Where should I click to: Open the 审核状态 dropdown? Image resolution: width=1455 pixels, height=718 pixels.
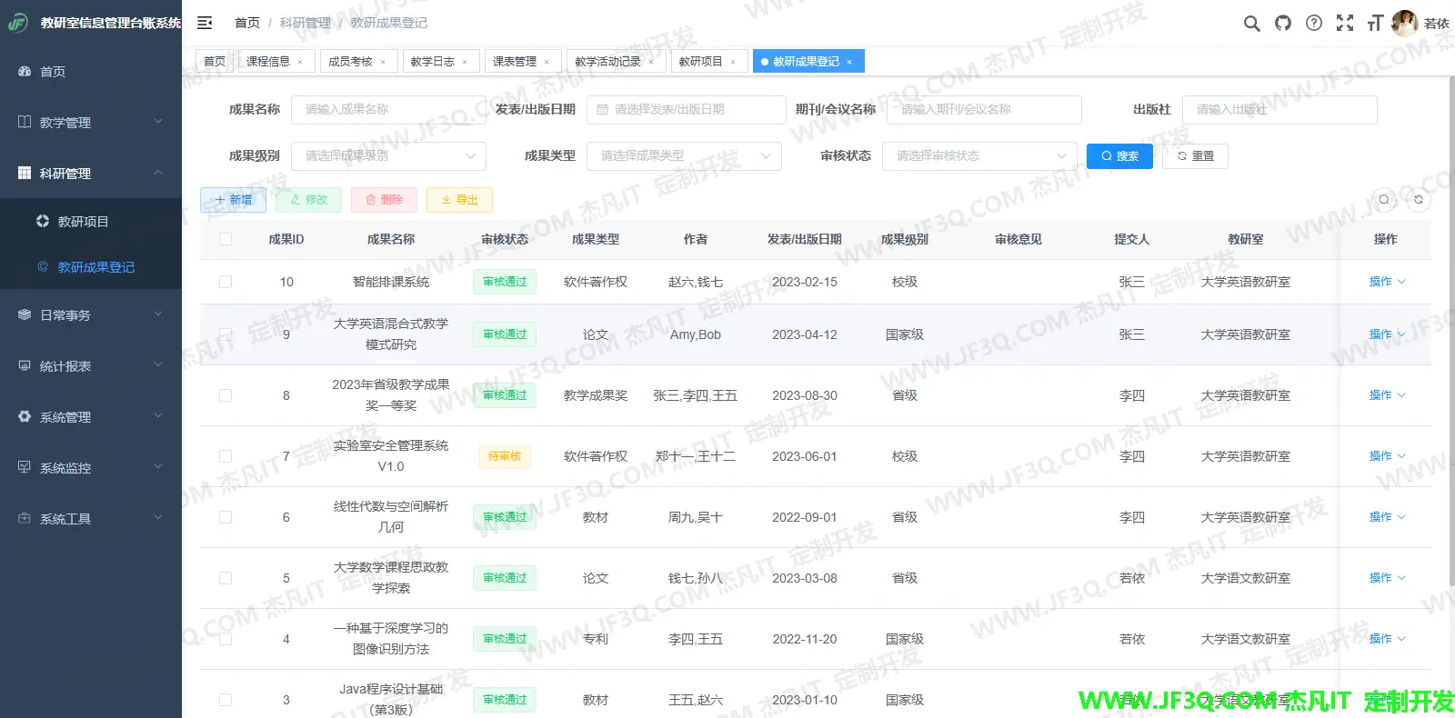(x=979, y=155)
